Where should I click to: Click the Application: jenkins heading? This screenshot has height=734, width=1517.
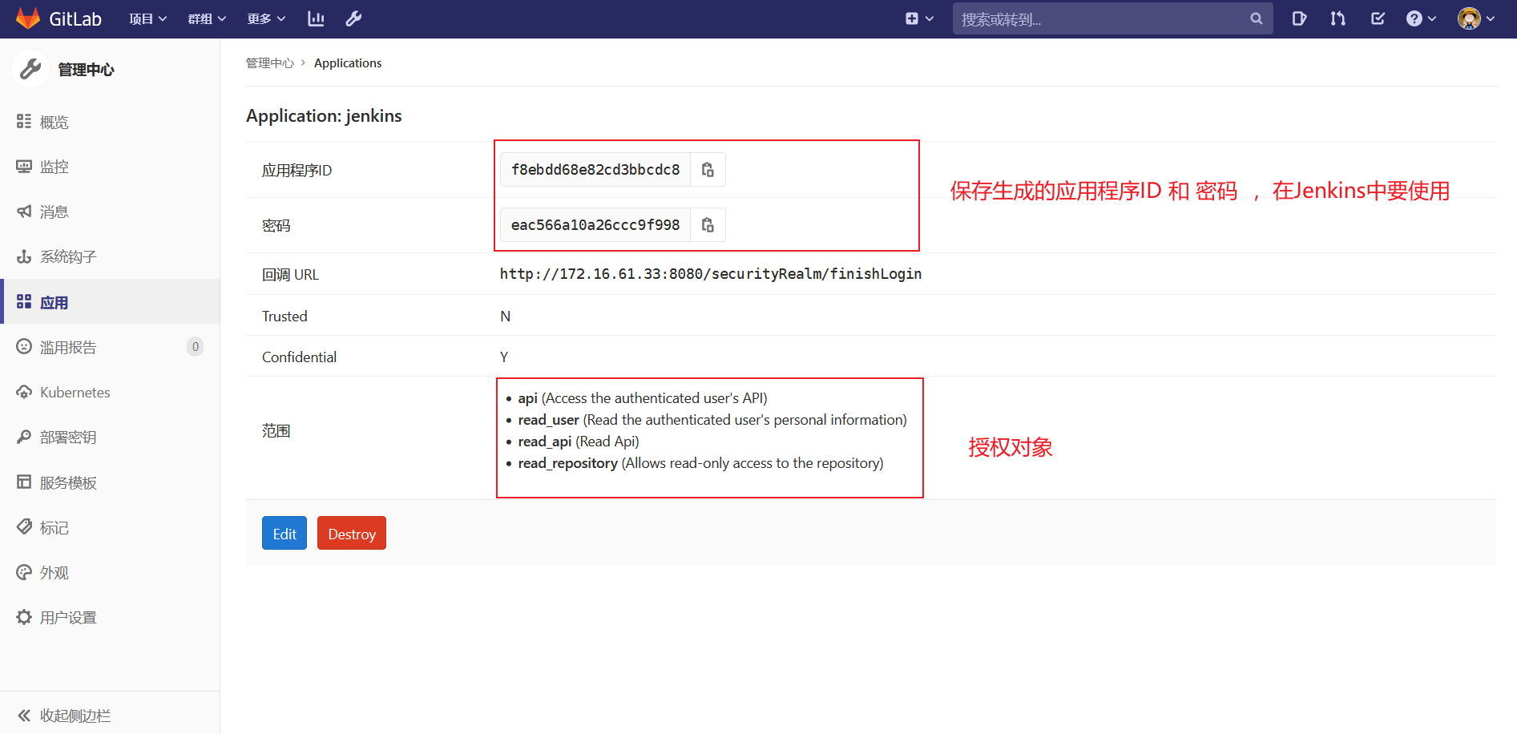click(x=324, y=116)
